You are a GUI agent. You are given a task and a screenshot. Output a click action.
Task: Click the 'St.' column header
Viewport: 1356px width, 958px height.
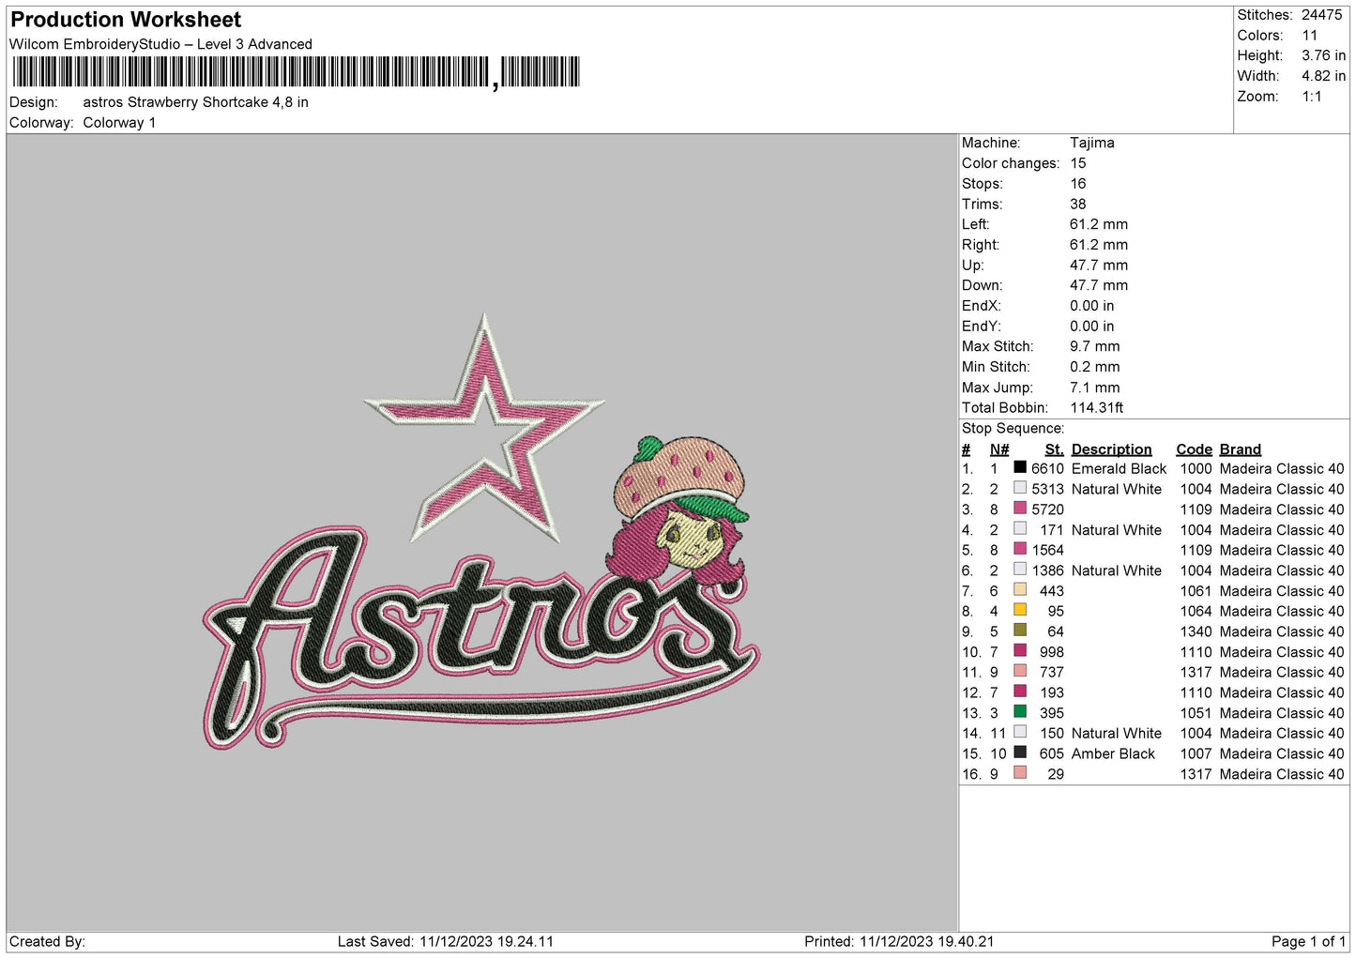(1055, 449)
